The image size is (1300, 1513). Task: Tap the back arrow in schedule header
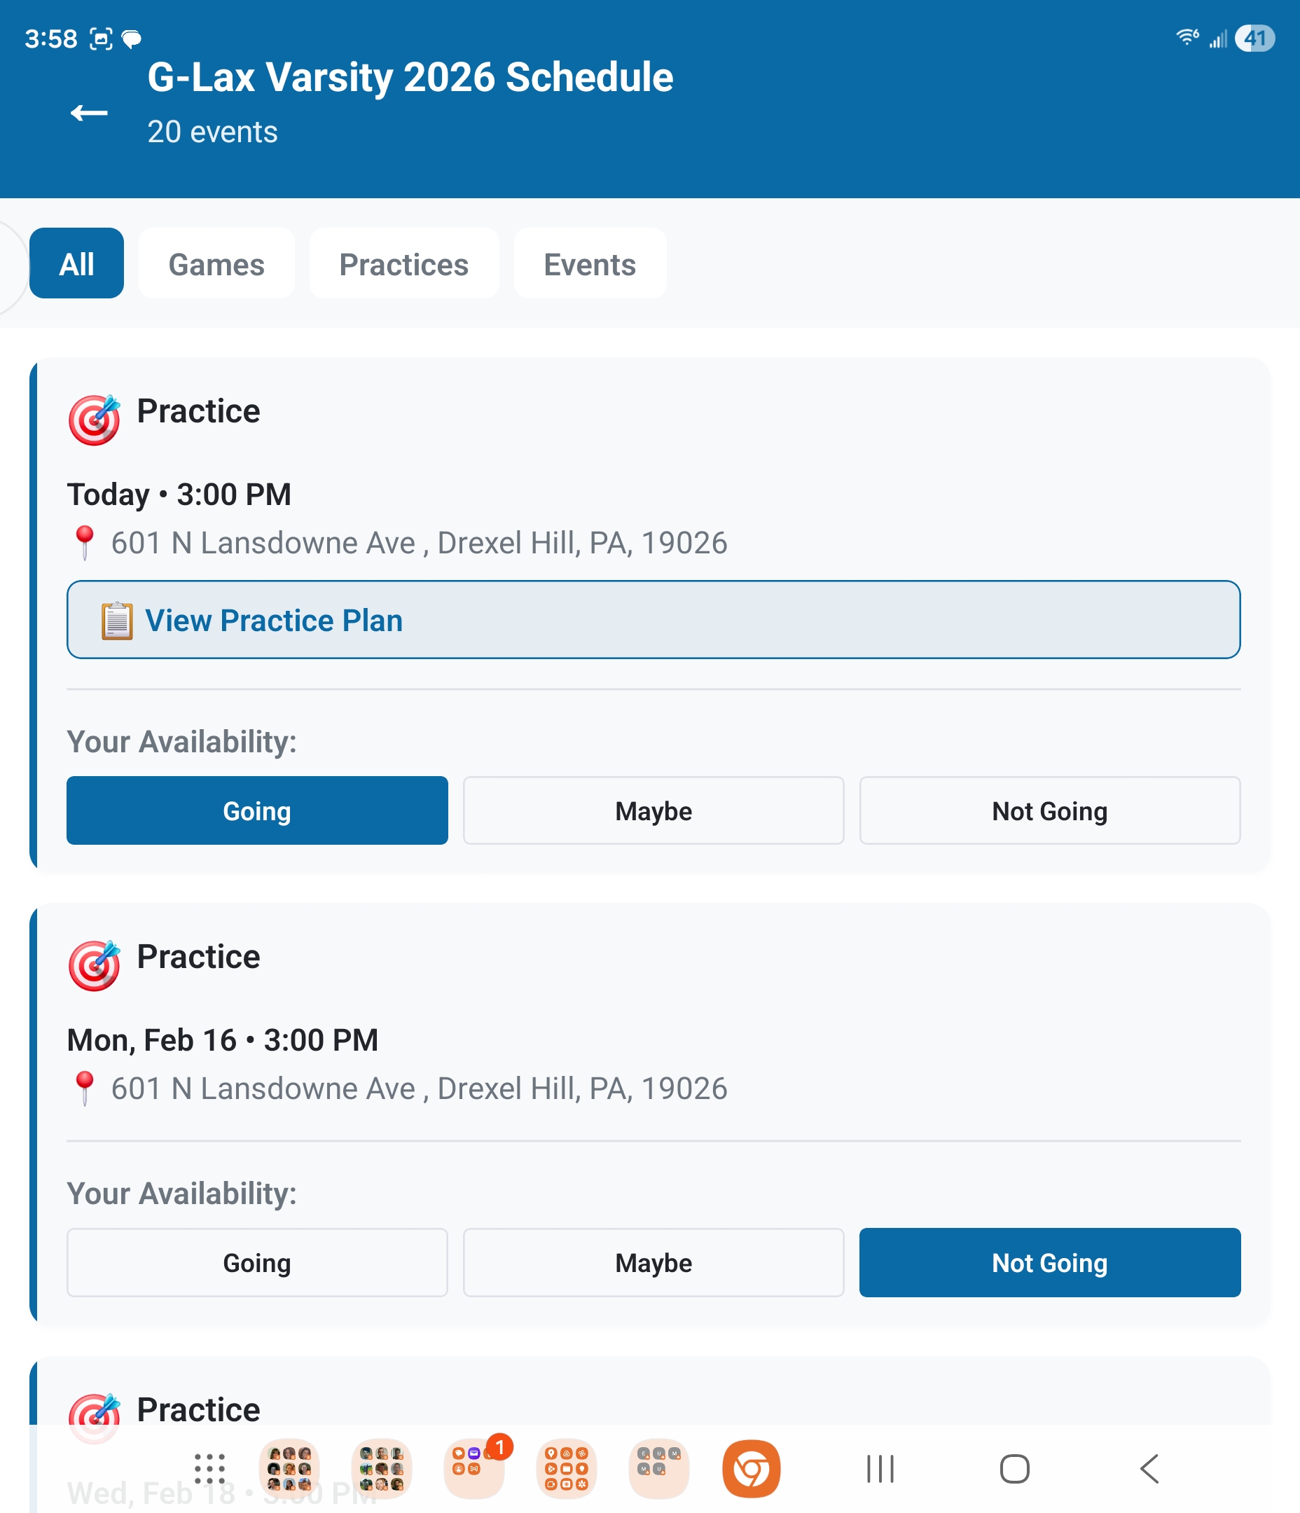89,113
